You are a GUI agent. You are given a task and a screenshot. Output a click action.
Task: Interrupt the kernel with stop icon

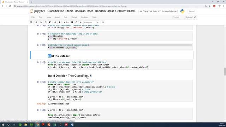point(72,22)
